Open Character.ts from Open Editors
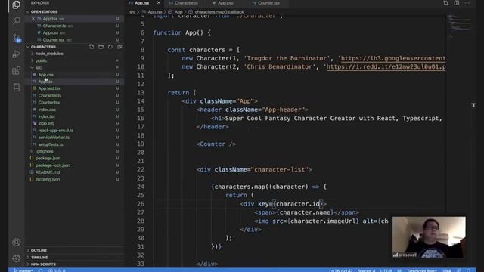Image resolution: width=484 pixels, height=272 pixels. coord(54,26)
